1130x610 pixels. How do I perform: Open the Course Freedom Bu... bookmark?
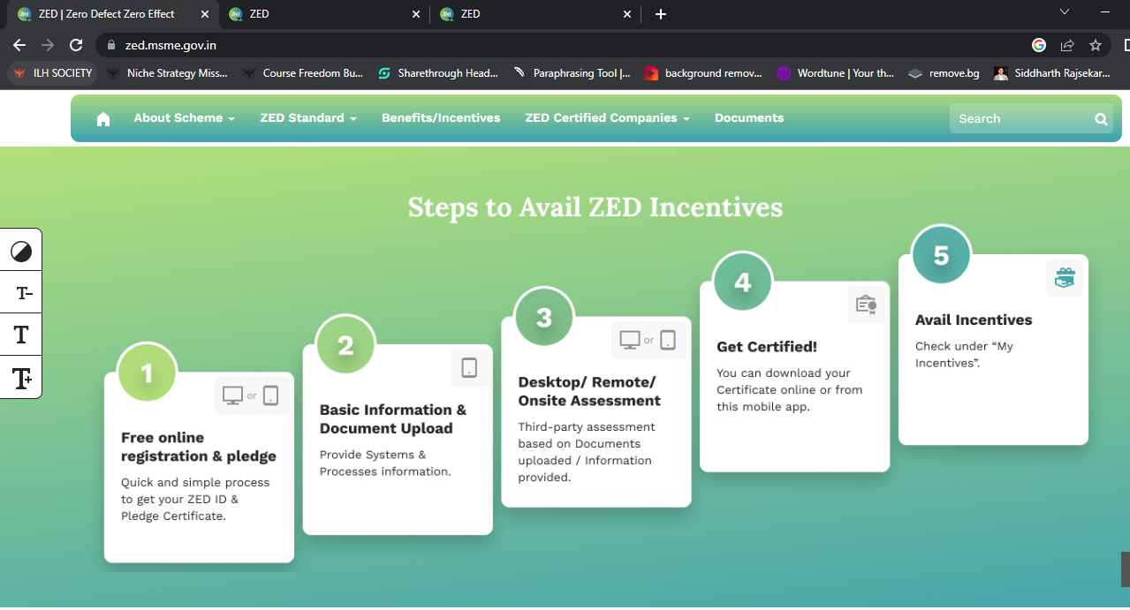pyautogui.click(x=302, y=73)
